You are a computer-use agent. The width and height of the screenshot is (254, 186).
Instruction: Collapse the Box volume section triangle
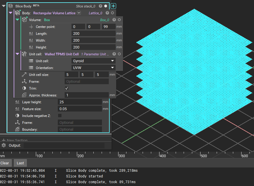pyautogui.click(x=17, y=20)
